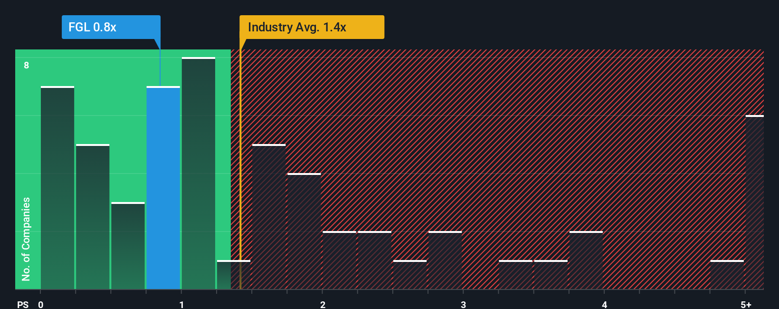779x309 pixels.
Task: Click the No. of Companies axis label
Action: tap(26, 239)
